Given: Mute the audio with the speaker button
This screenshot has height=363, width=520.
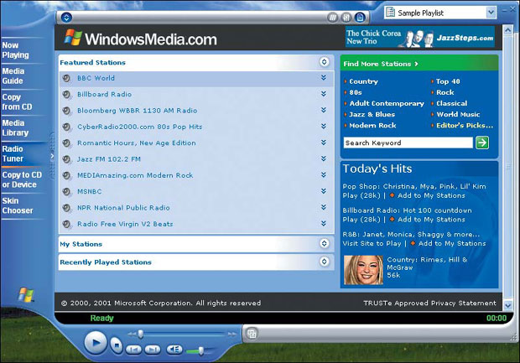Looking at the screenshot, I should click(174, 350).
